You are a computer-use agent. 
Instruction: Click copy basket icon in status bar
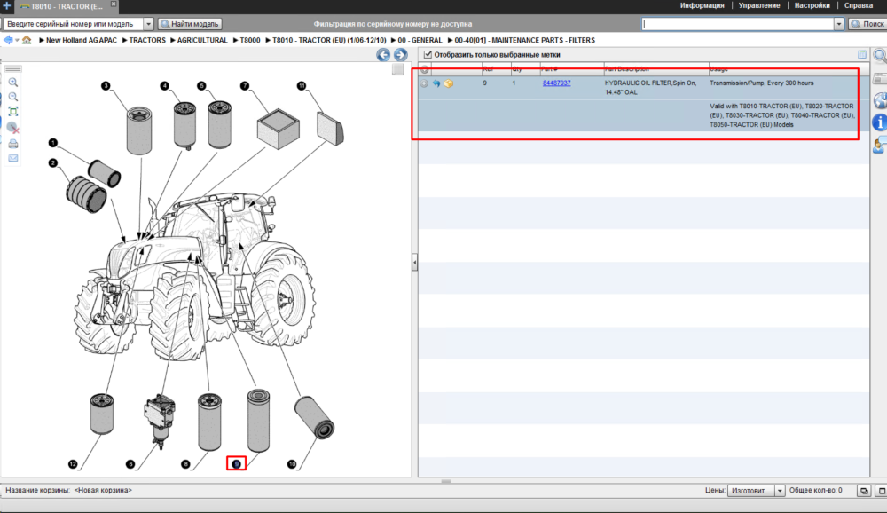point(864,491)
